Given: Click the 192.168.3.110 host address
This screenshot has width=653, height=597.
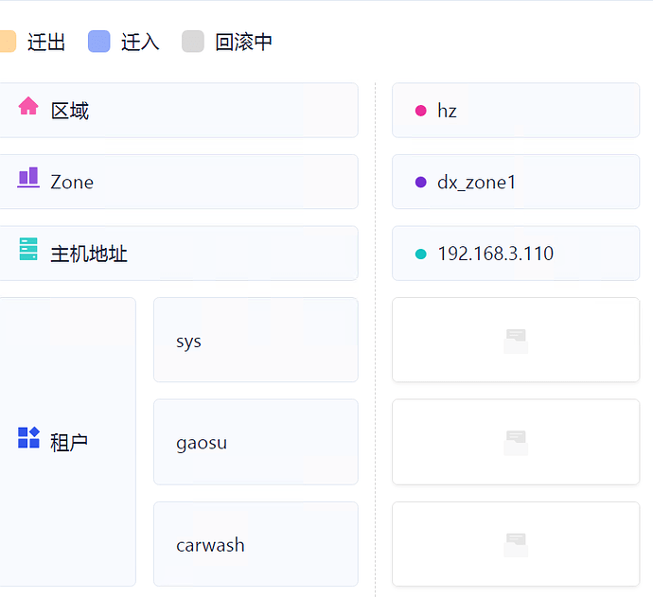Looking at the screenshot, I should (495, 254).
